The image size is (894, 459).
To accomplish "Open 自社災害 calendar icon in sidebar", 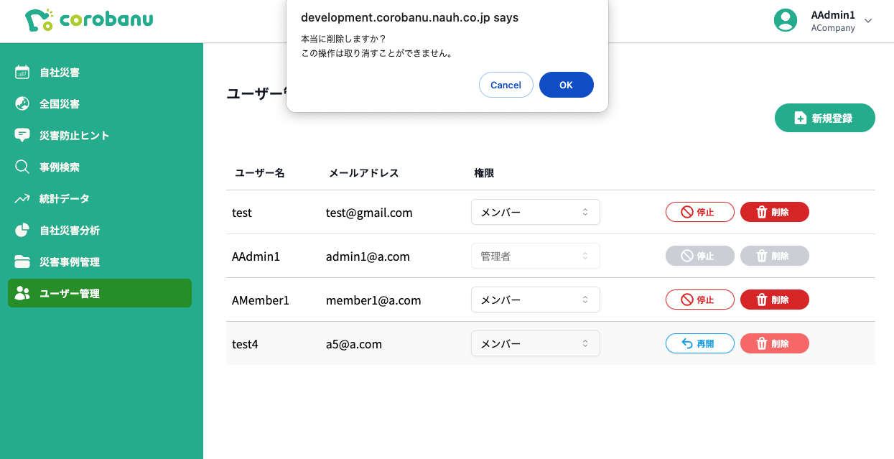I will pos(22,72).
